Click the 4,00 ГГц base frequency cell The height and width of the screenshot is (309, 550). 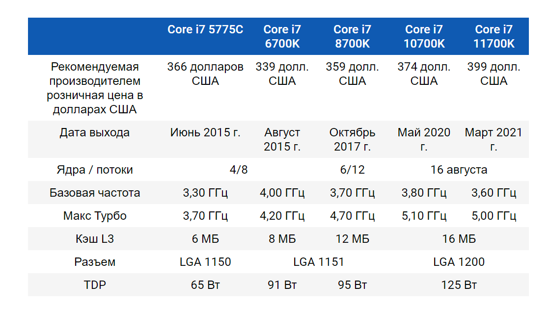click(282, 193)
